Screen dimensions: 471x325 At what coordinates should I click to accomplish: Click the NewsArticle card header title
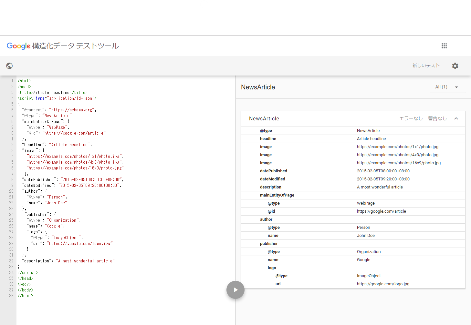pos(264,119)
